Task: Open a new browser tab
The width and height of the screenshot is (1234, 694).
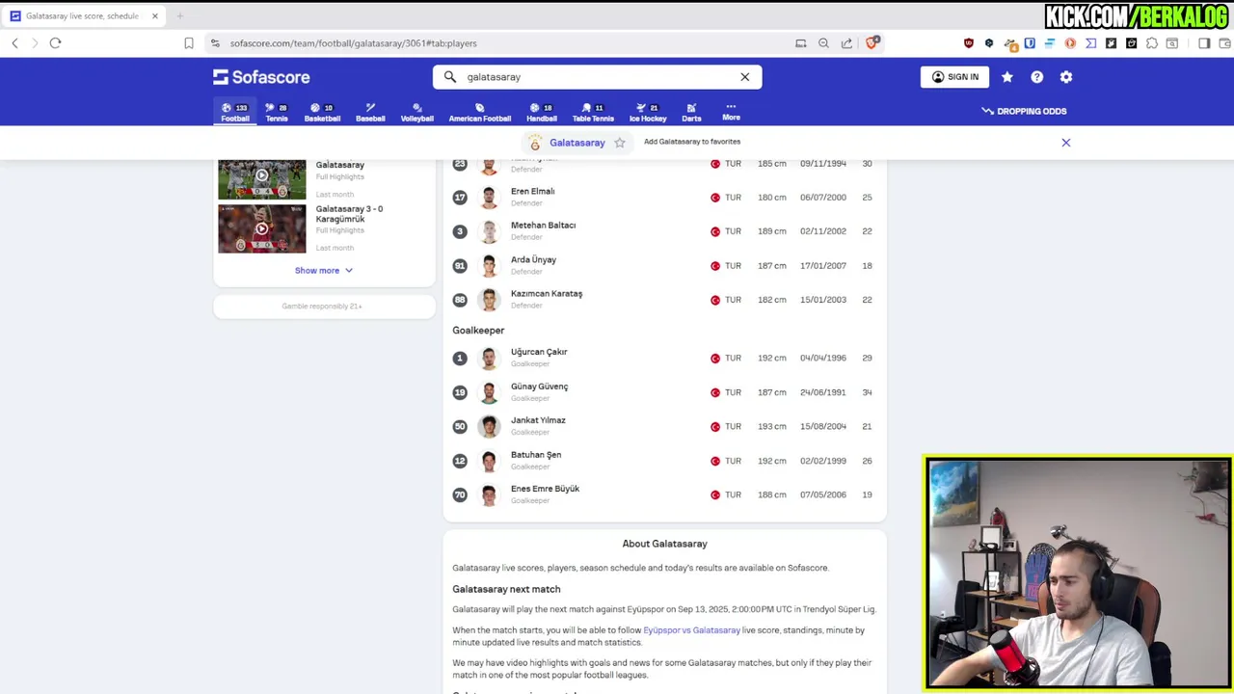Action: pos(179,16)
